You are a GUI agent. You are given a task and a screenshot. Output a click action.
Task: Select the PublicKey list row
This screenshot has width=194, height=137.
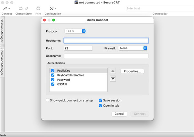pyautogui.click(x=79, y=71)
